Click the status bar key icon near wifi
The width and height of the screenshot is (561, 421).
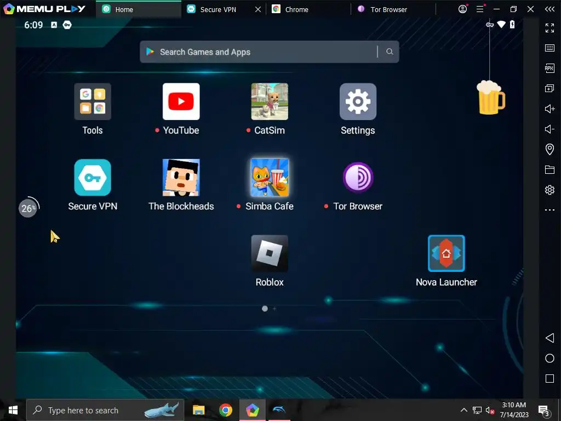pyautogui.click(x=490, y=25)
